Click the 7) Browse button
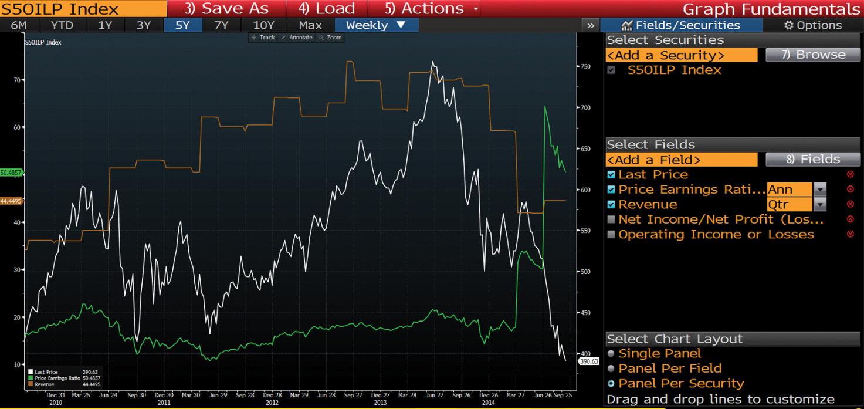 813,55
